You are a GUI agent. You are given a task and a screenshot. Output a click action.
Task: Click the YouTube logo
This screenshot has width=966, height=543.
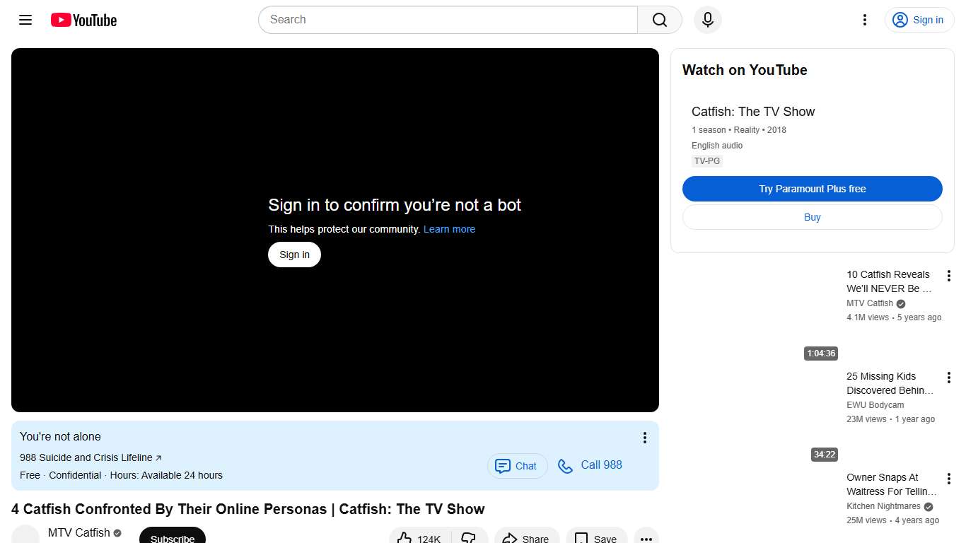pyautogui.click(x=83, y=20)
